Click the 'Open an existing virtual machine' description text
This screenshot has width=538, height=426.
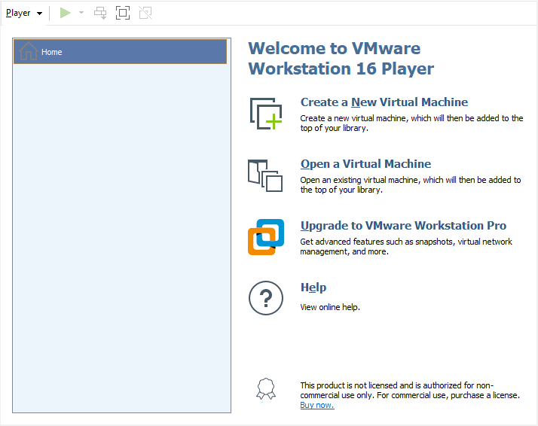[x=411, y=184]
